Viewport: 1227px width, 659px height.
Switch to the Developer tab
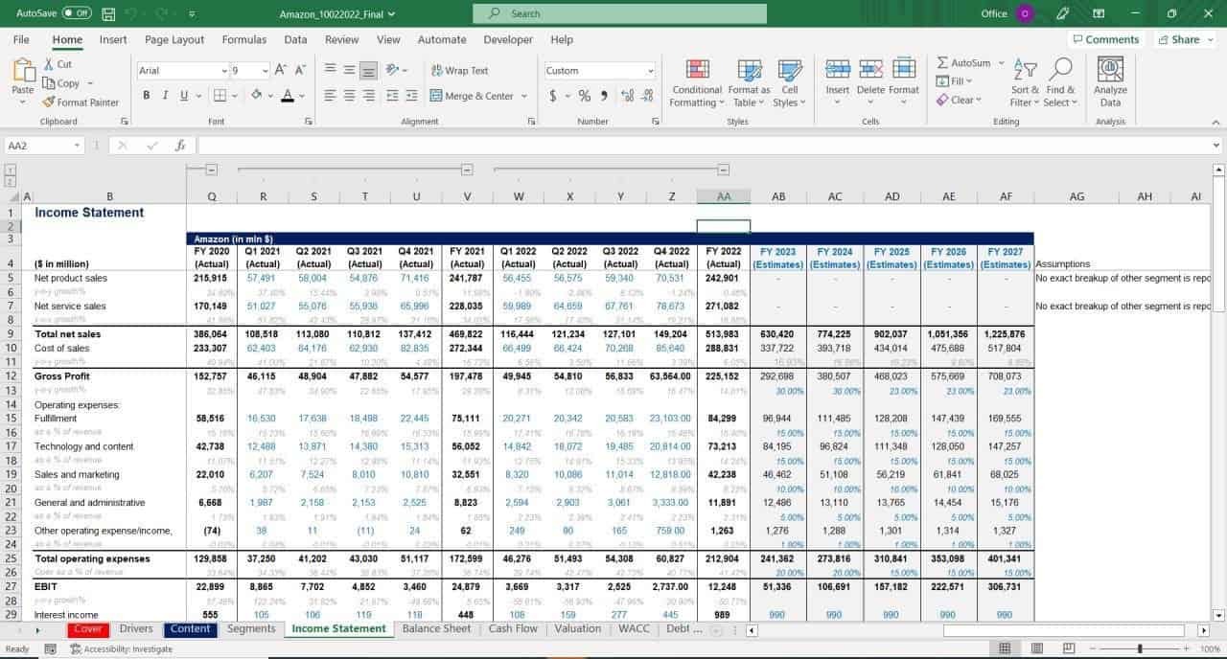click(508, 39)
